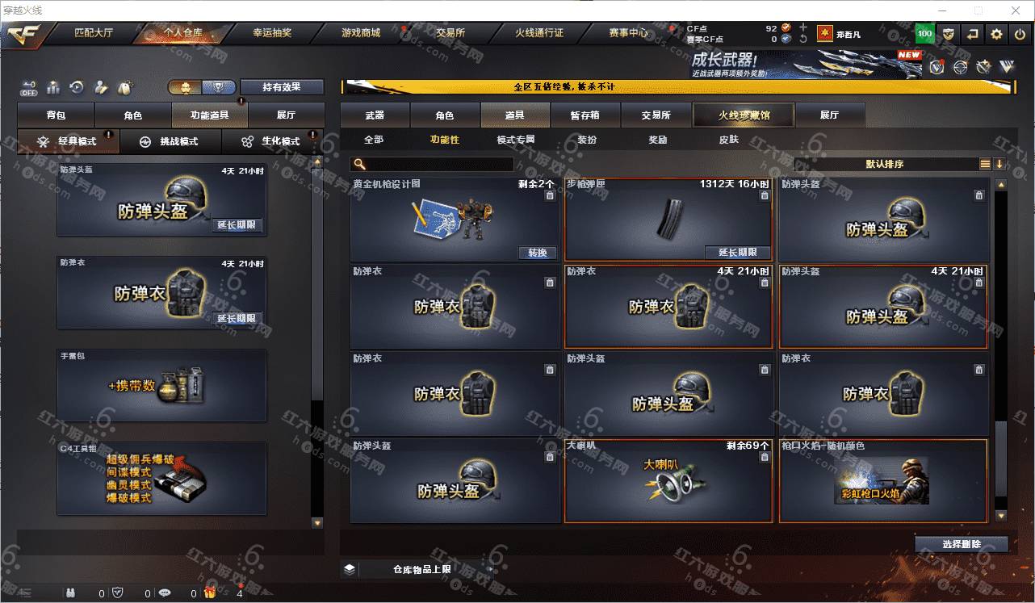Viewport: 1035px width, 603px height.
Task: Expand the 仓库物品上限 bar
Action: (x=422, y=569)
